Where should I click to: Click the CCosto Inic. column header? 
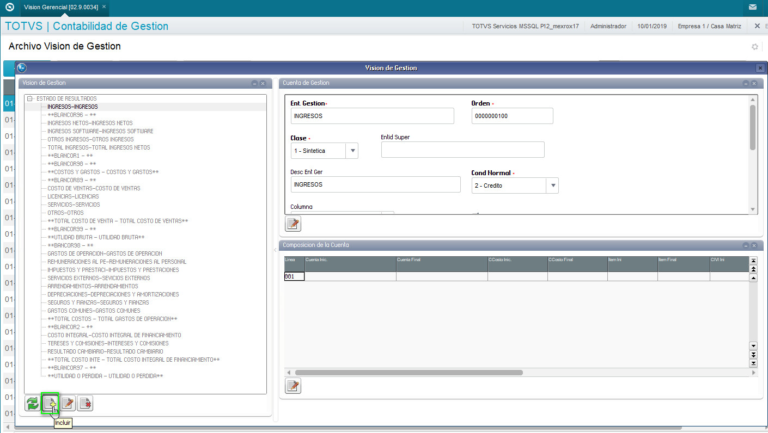pos(517,264)
